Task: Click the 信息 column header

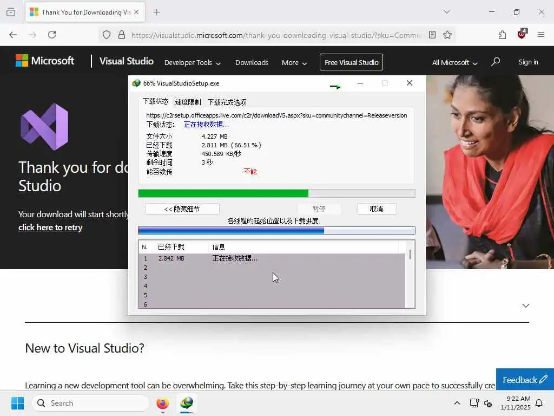Action: coord(304,247)
